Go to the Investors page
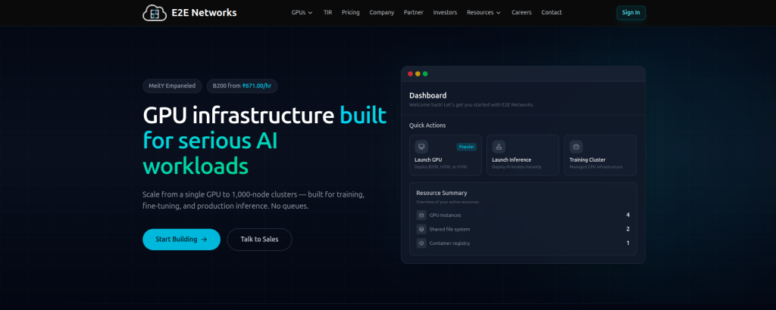Screen dimensions: 776x310 click(445, 12)
